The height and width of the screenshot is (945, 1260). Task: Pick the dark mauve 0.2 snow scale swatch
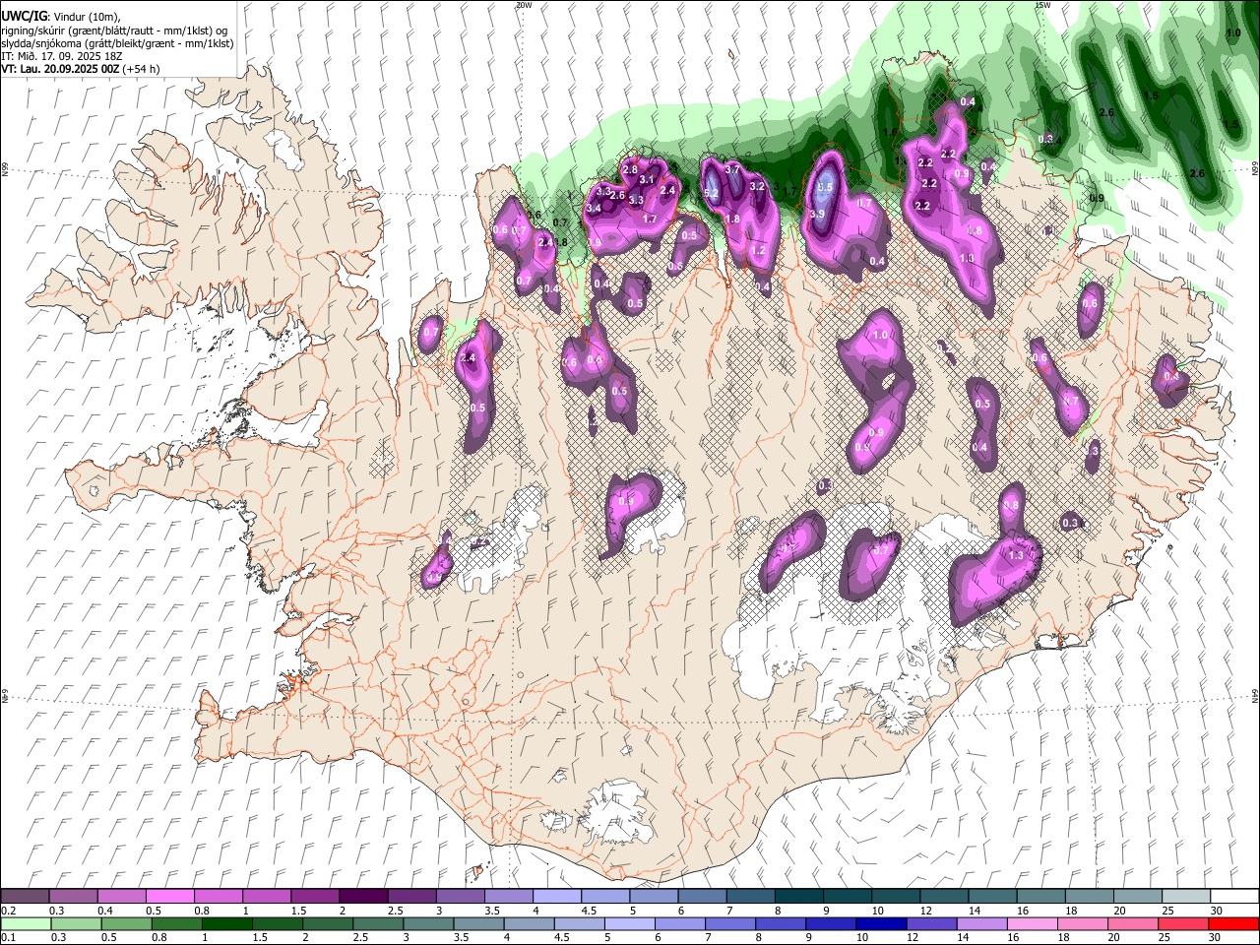pyautogui.click(x=25, y=897)
